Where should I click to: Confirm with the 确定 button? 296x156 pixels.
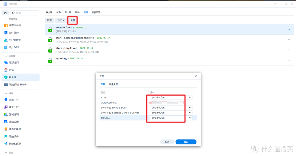pyautogui.click(x=186, y=142)
